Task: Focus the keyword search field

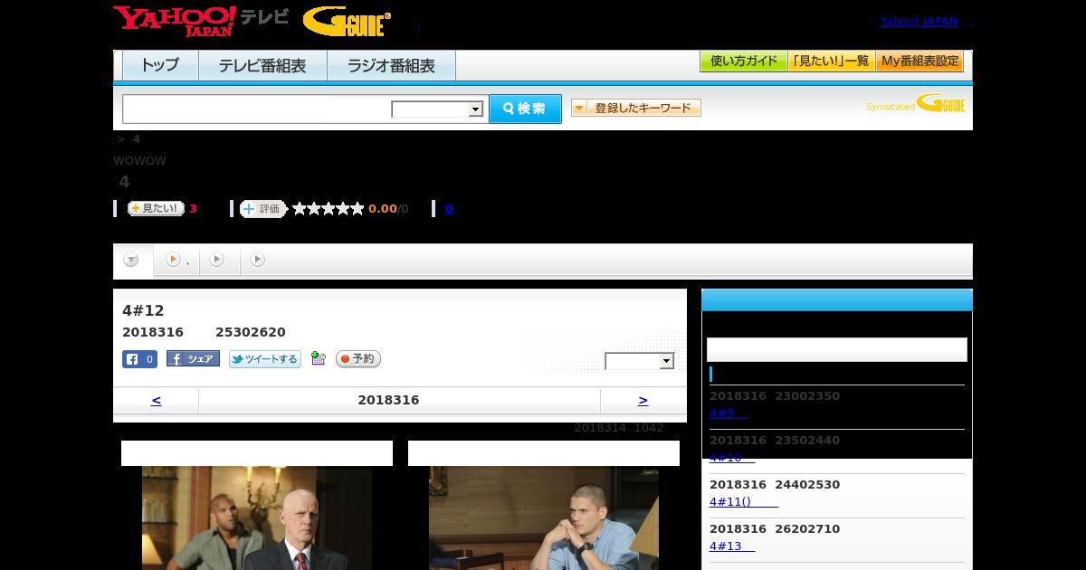Action: 257,109
